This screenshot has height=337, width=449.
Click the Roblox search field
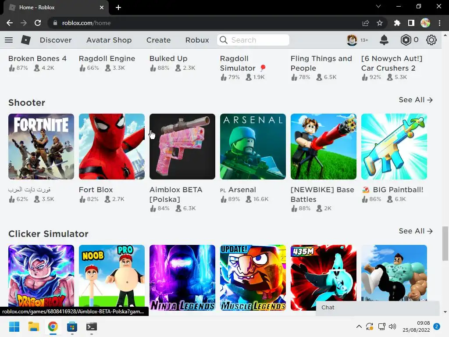(253, 40)
